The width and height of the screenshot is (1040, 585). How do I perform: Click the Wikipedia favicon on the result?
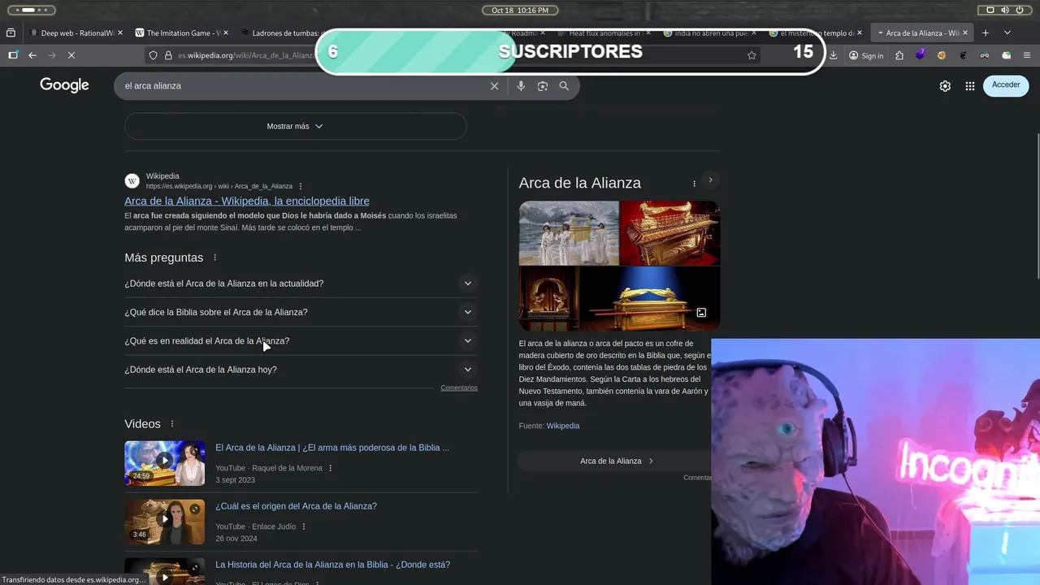tap(132, 180)
